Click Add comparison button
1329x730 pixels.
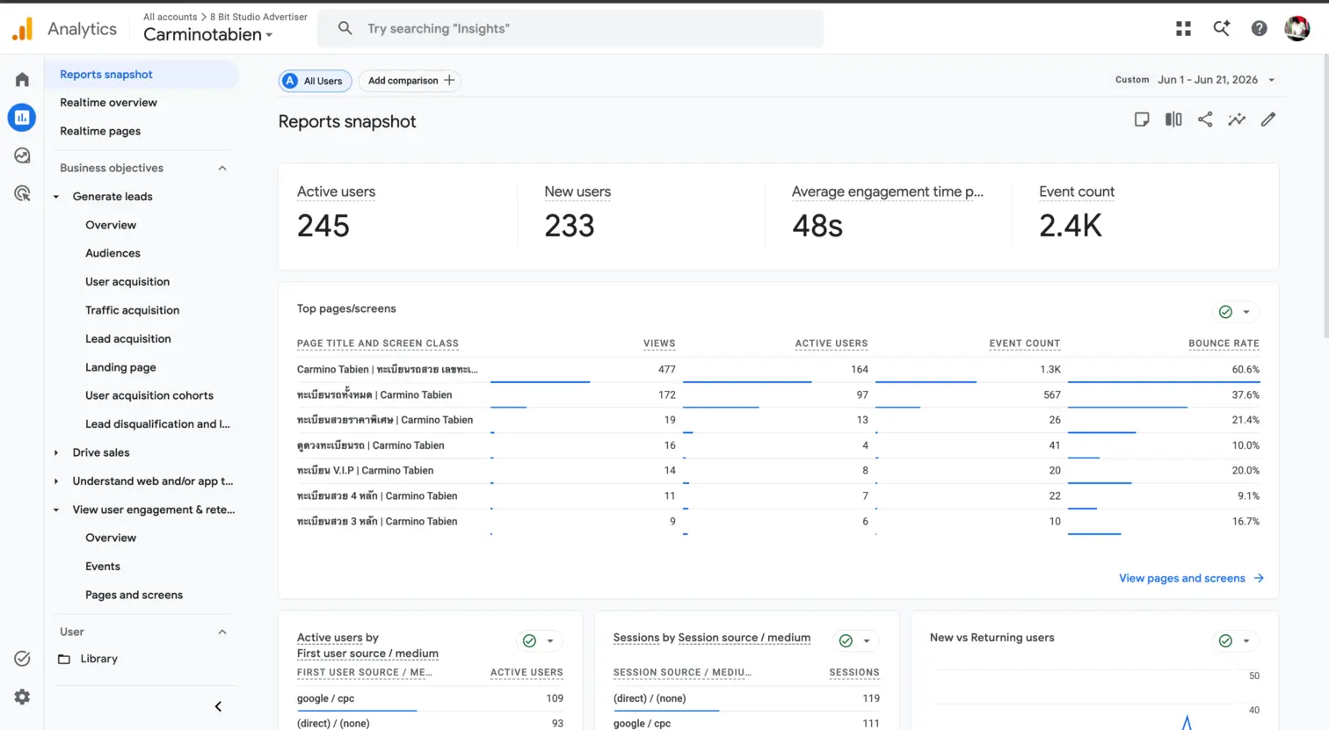(410, 81)
